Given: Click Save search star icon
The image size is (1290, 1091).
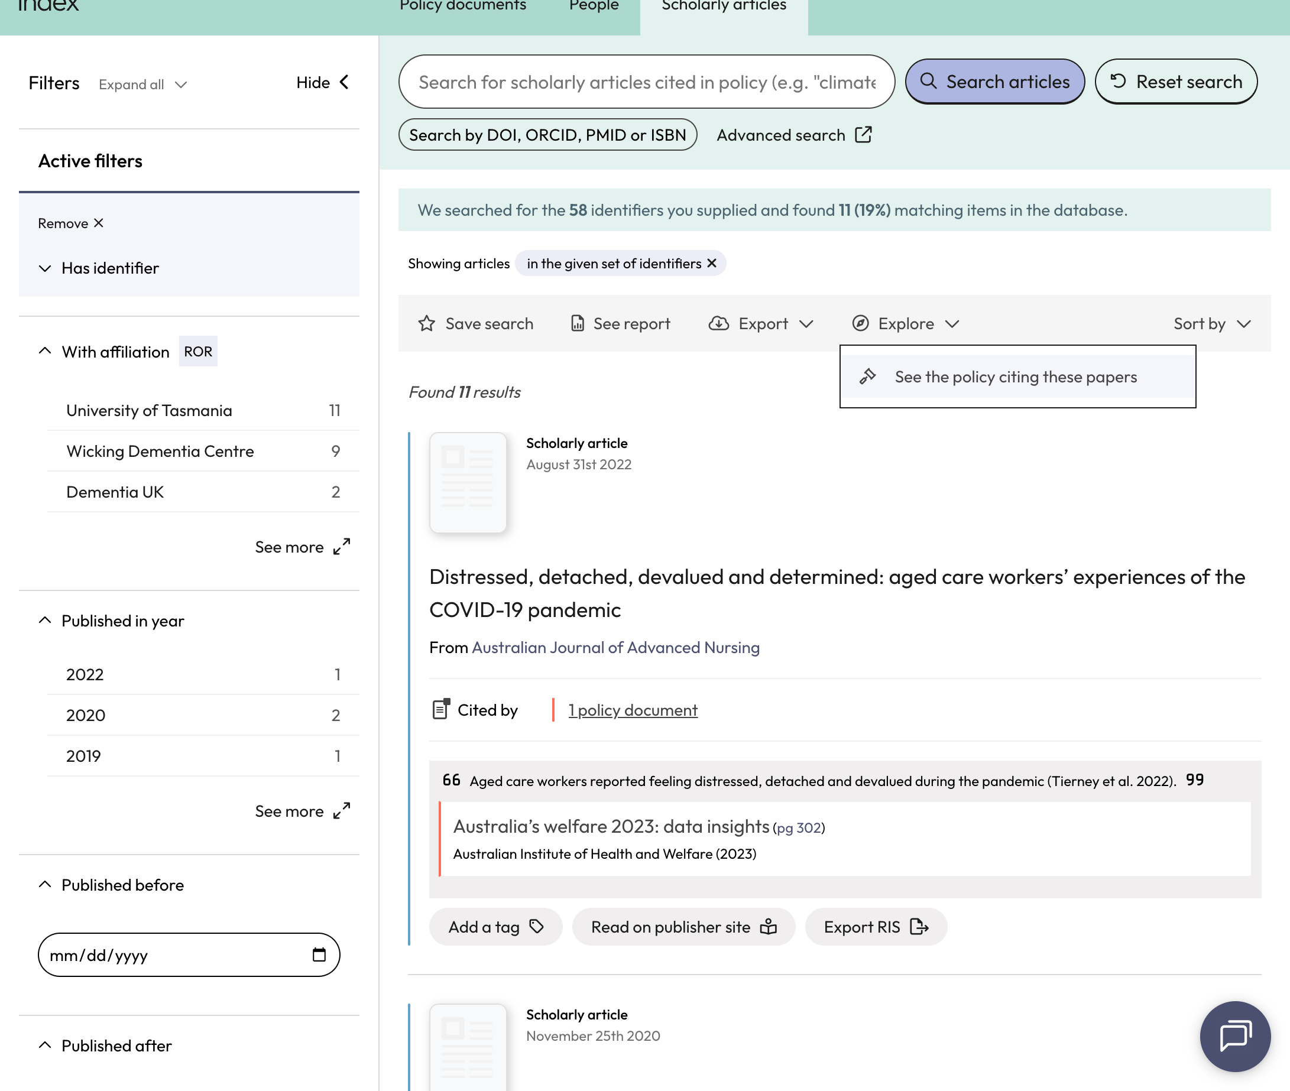Looking at the screenshot, I should tap(426, 323).
